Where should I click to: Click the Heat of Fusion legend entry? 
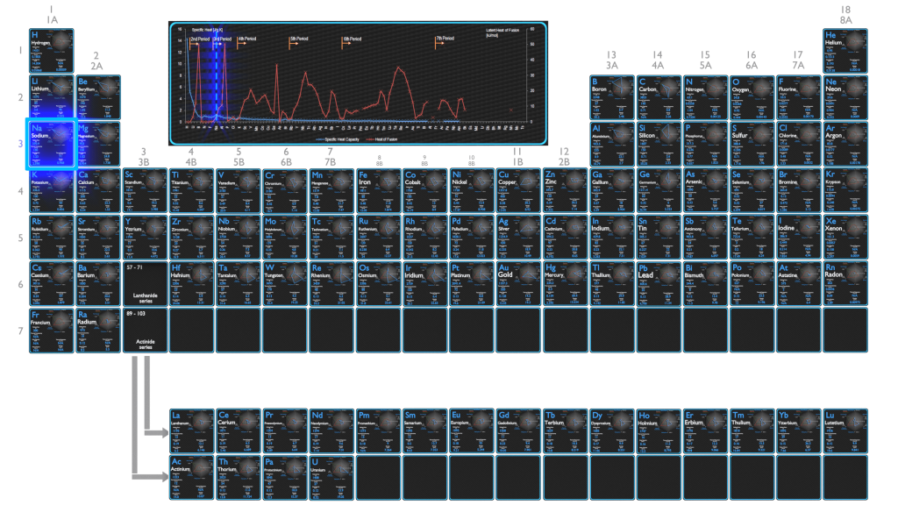click(x=385, y=139)
